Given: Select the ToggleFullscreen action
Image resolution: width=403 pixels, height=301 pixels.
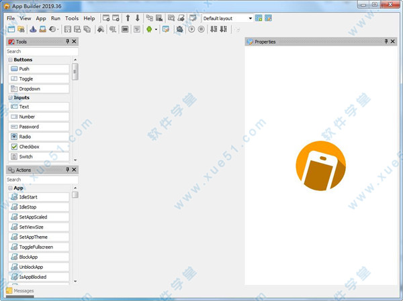Looking at the screenshot, I should (39, 247).
